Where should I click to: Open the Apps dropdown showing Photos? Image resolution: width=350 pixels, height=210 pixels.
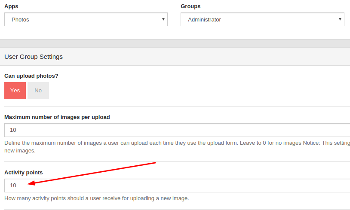(86, 19)
